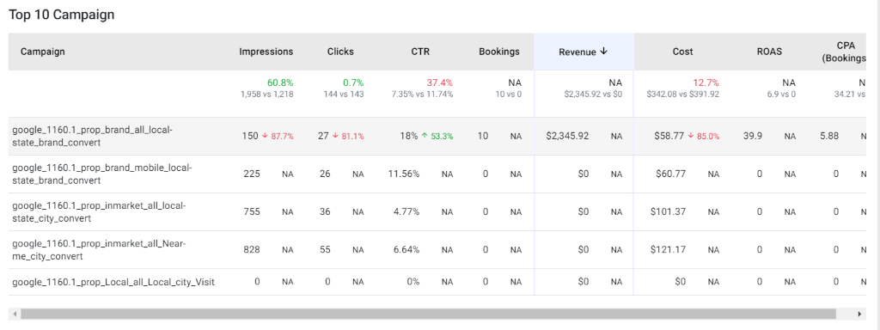Click impressions value 150
Screen dimensions: 880x330
coord(250,136)
